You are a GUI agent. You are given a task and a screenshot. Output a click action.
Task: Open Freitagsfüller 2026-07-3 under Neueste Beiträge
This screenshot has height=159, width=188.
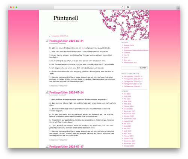pyautogui.click(x=133, y=86)
